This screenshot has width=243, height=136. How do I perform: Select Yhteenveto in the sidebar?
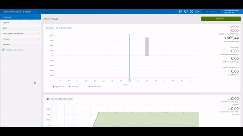click(x=20, y=17)
